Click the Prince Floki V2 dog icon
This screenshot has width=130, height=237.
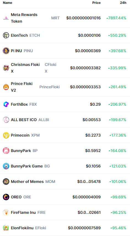(x=6, y=87)
